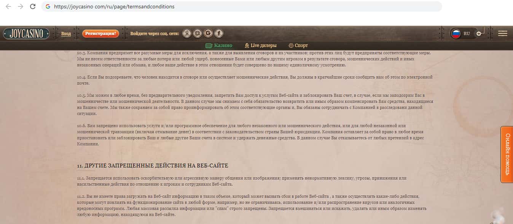Open the RU language selector

pyautogui.click(x=467, y=33)
